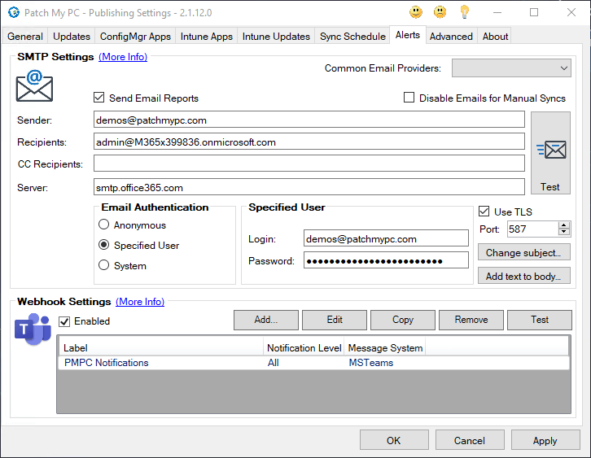
Task: Remove the selected webhook
Action: (471, 320)
